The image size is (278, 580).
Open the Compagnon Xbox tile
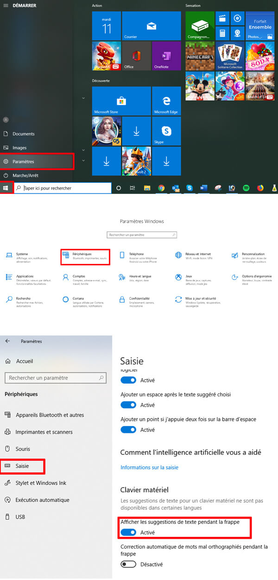(200, 26)
